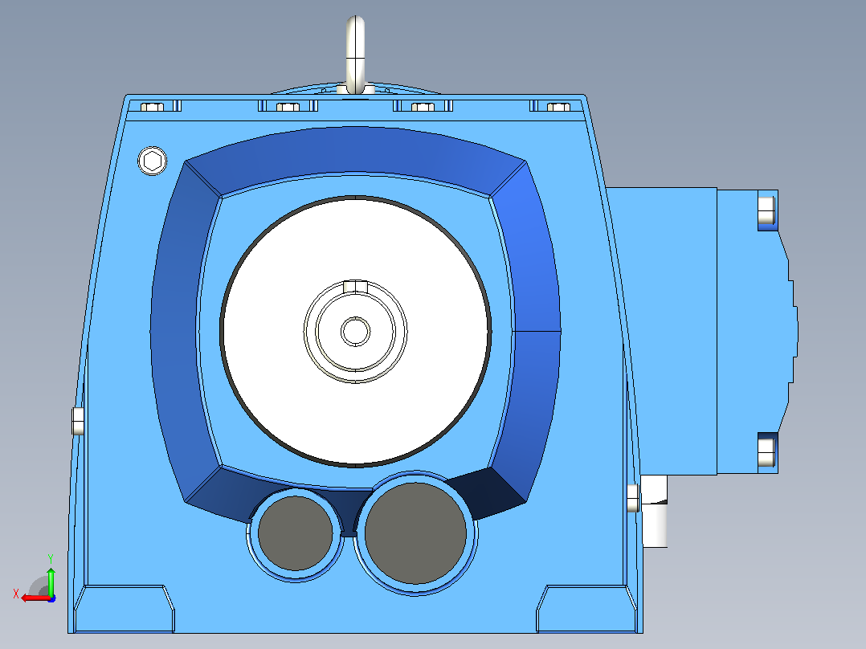
Task: Click the hex socket plug on the housing
Action: 152,161
